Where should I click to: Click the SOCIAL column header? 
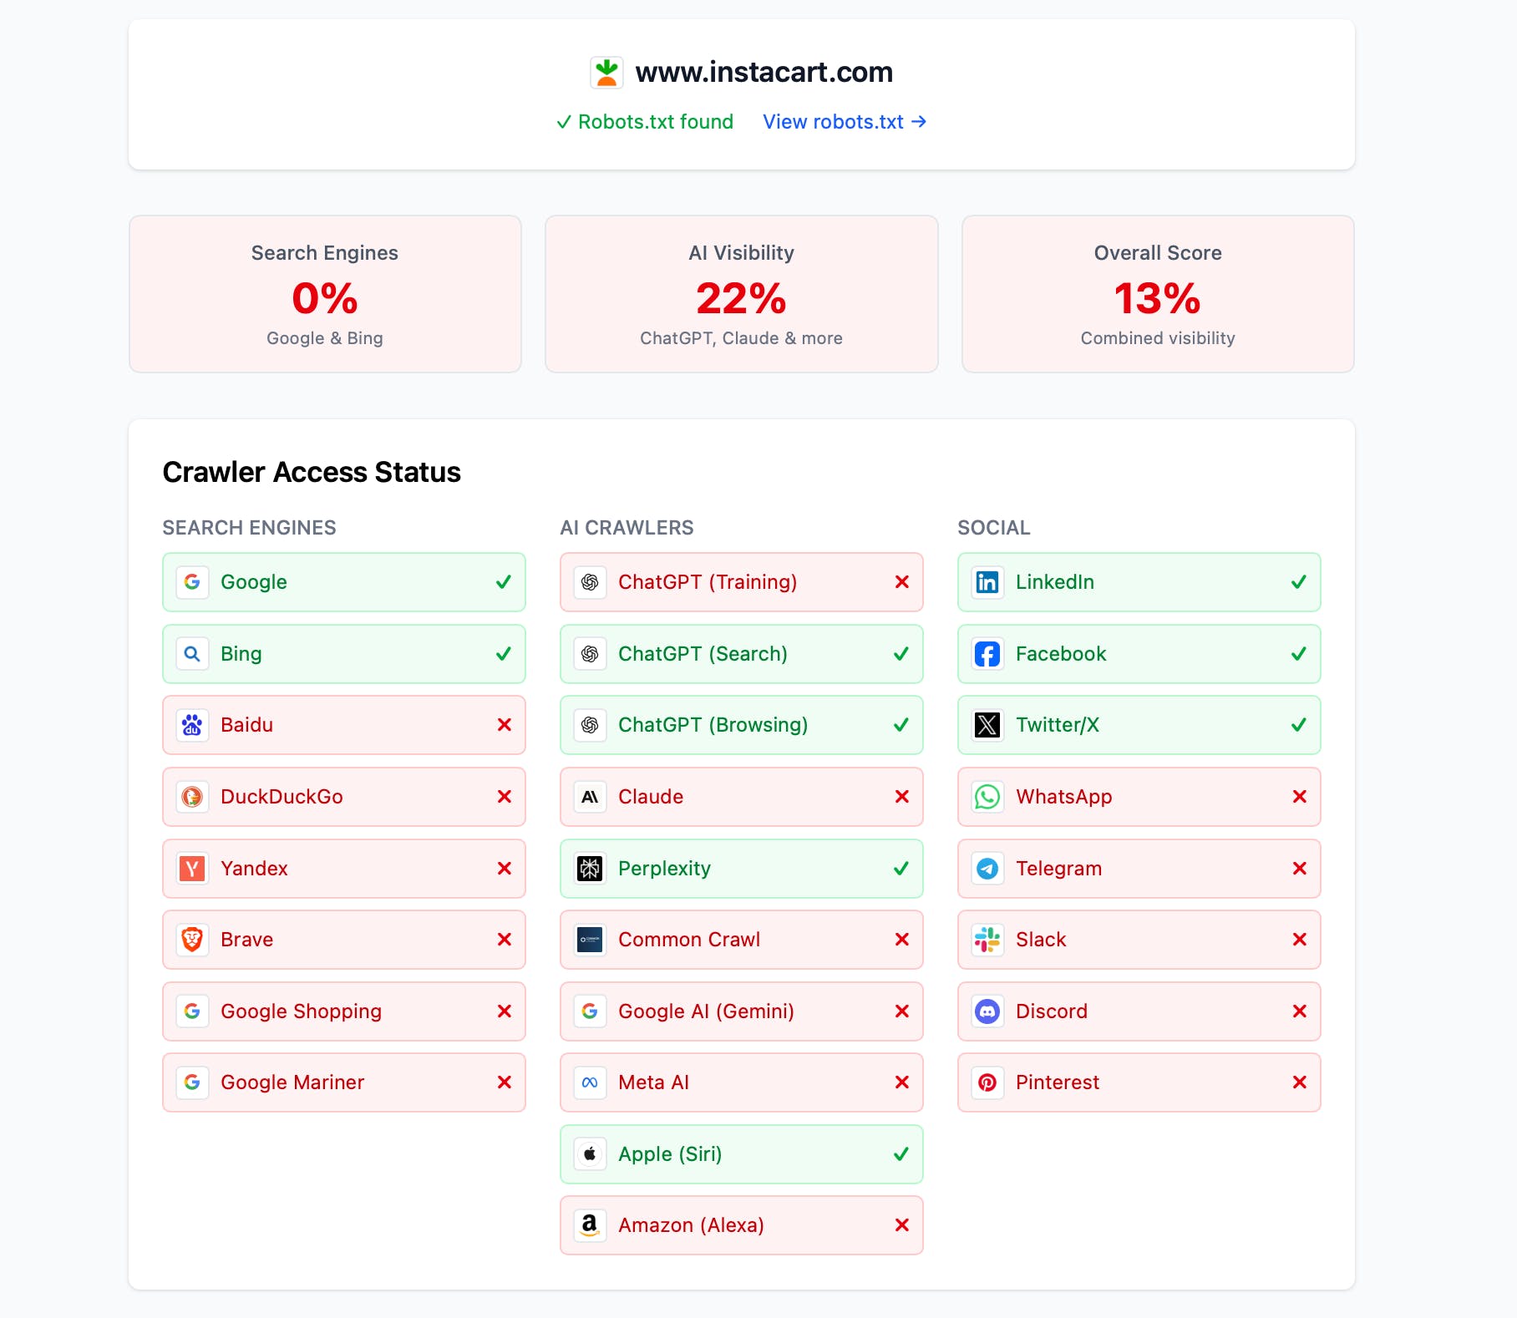coord(994,528)
